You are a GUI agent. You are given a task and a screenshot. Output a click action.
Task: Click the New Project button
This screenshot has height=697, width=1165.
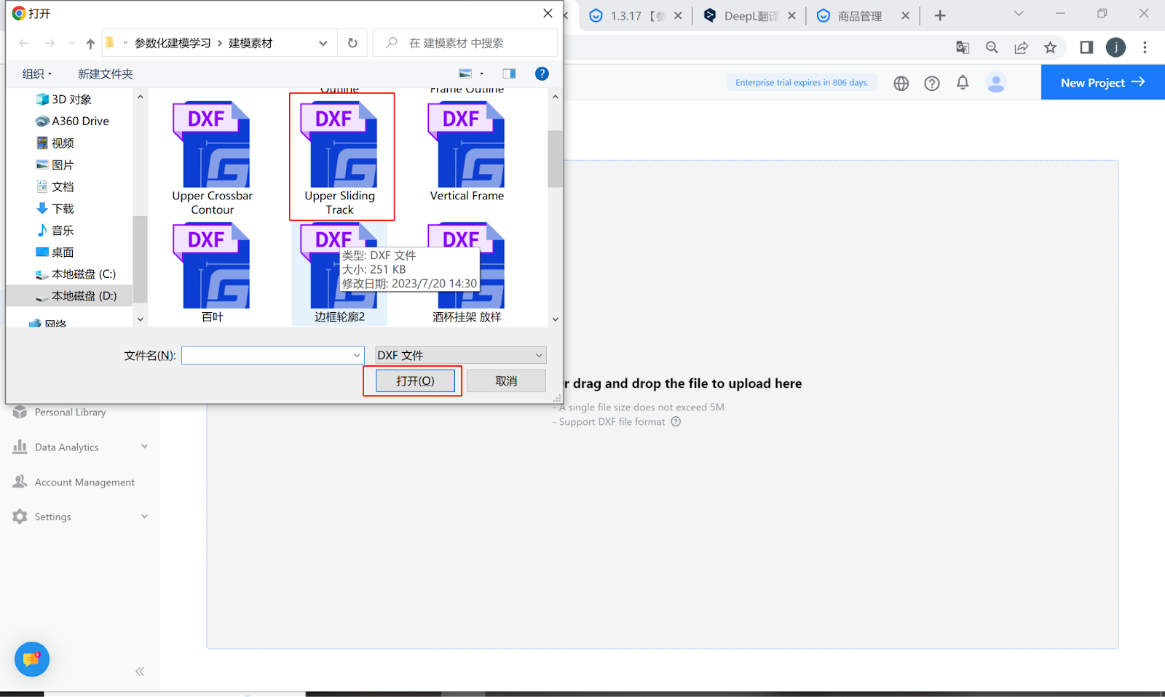pyautogui.click(x=1102, y=82)
